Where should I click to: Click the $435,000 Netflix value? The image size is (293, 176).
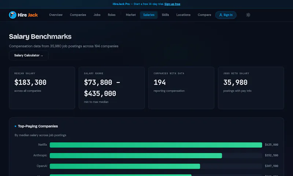271,145
